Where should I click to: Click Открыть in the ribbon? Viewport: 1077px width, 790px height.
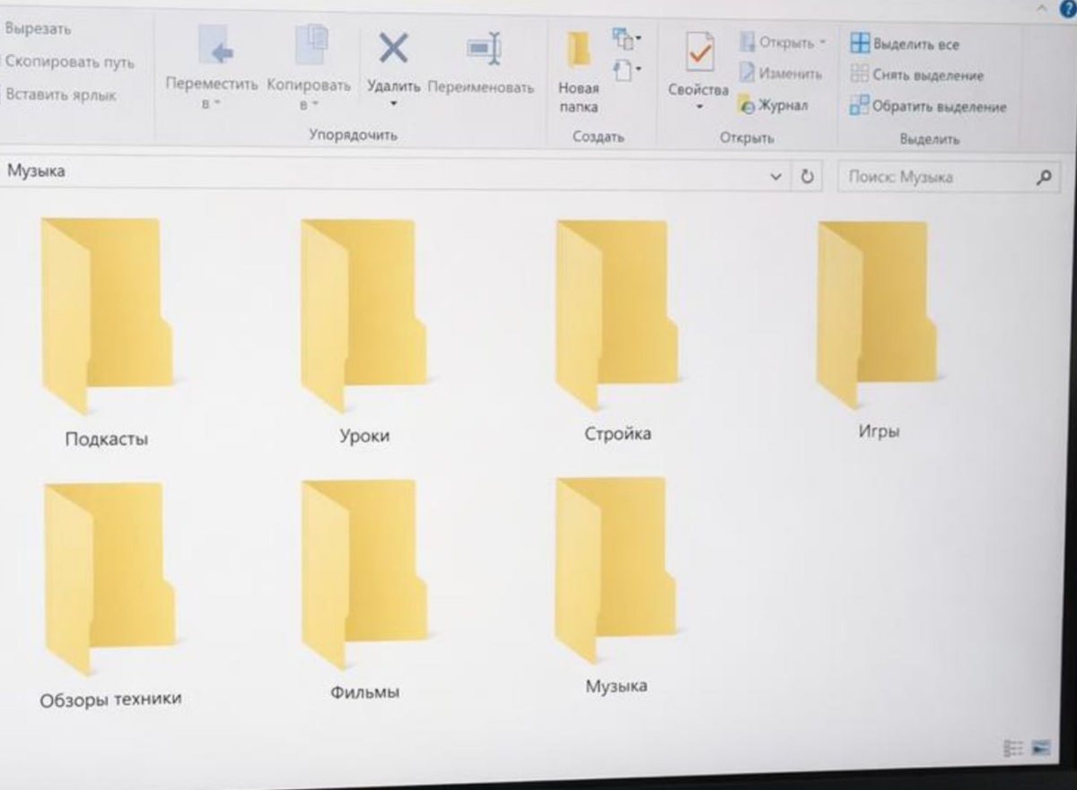(x=783, y=43)
